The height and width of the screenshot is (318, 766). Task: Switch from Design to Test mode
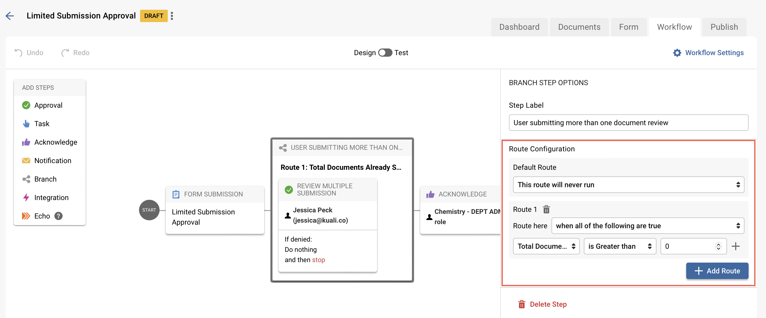click(385, 53)
